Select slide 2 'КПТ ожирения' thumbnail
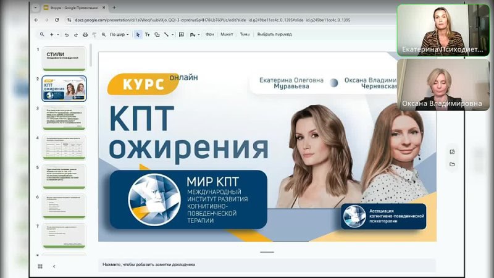494x278 pixels. point(64,88)
